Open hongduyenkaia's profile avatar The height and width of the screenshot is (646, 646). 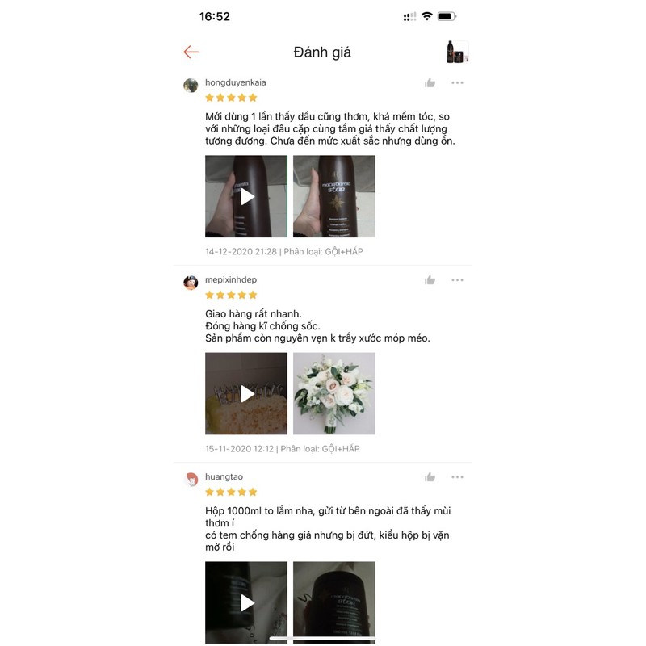(191, 86)
